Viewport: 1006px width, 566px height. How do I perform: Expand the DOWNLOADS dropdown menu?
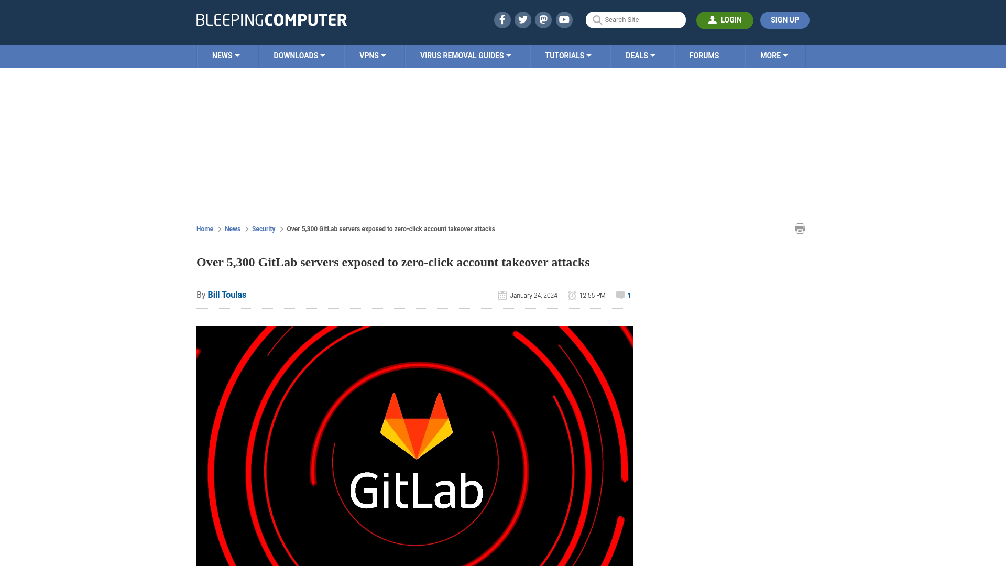[300, 56]
